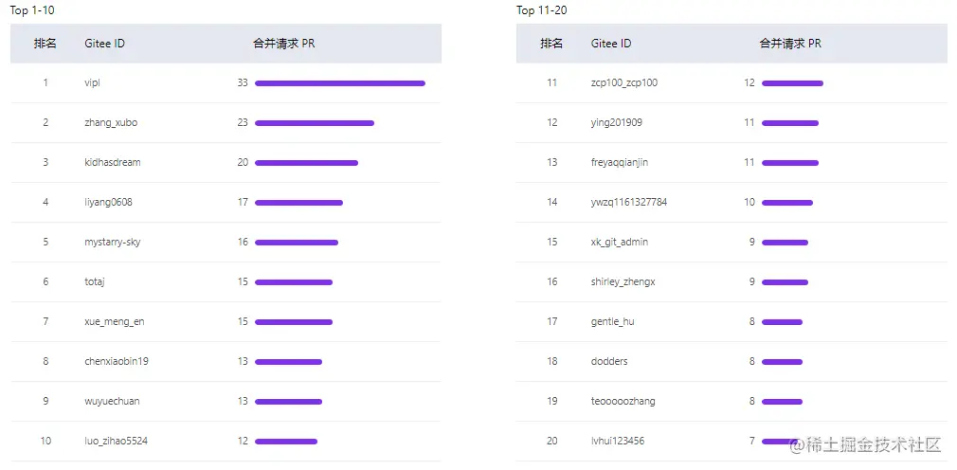Click rank number 11 beside zcp100_zcp100
957x470 pixels.
551,82
